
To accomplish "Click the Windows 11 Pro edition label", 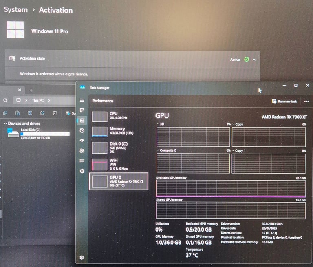I will (50, 31).
